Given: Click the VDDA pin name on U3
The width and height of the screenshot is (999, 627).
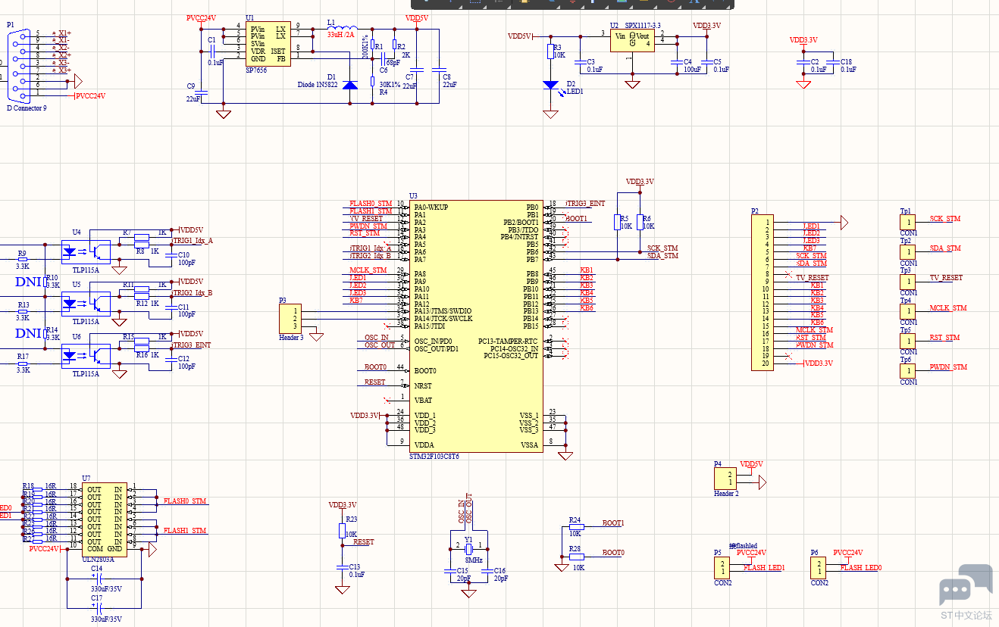Looking at the screenshot, I should [x=423, y=445].
